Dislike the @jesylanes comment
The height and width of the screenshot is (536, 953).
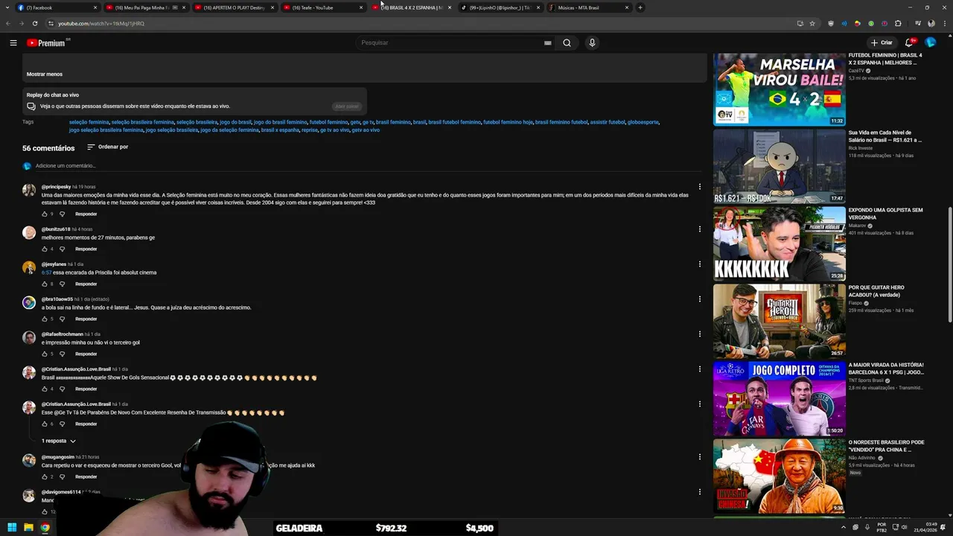point(62,284)
